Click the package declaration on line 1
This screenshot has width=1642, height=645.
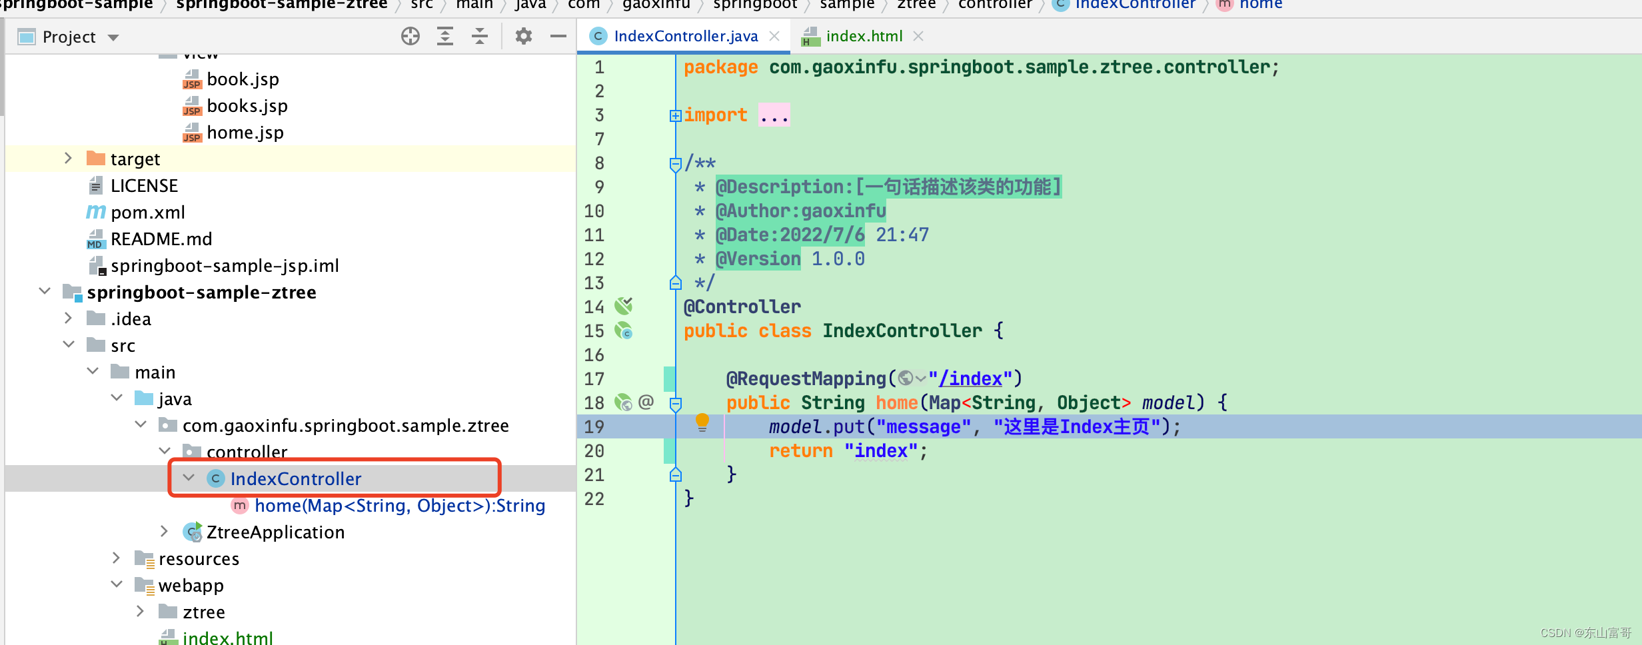982,67
